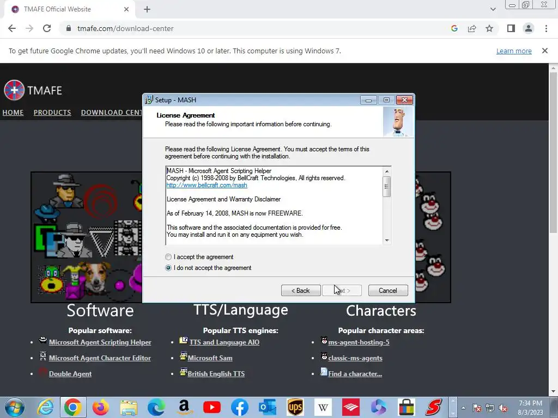Reload the tmafe.com page
Image resolution: width=558 pixels, height=418 pixels.
click(47, 28)
